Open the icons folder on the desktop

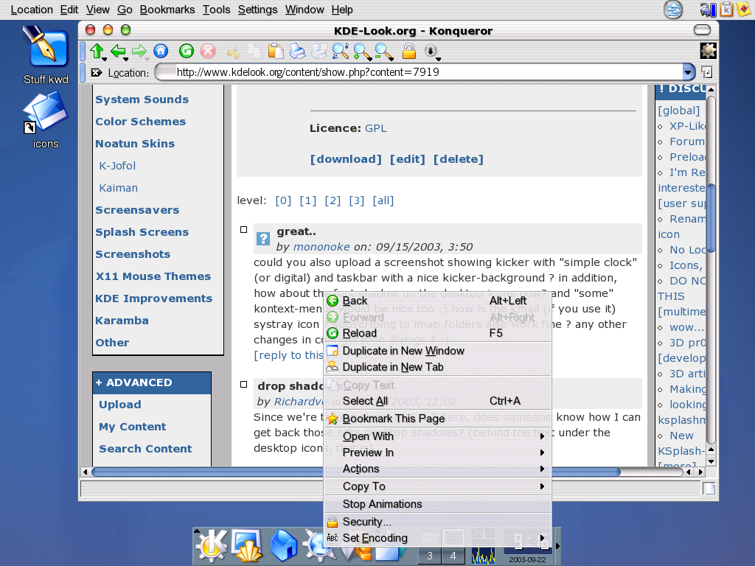(x=45, y=121)
